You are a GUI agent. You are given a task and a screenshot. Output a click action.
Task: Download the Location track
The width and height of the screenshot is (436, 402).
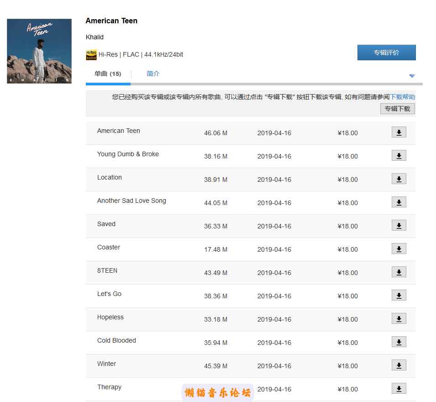(399, 179)
